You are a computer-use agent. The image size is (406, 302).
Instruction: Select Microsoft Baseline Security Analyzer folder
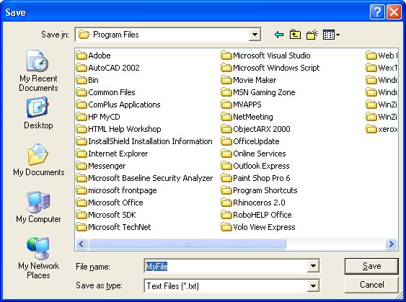pyautogui.click(x=144, y=178)
